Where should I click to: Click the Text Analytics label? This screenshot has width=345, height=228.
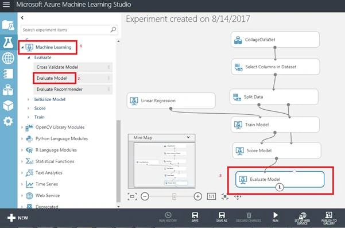tap(49, 173)
